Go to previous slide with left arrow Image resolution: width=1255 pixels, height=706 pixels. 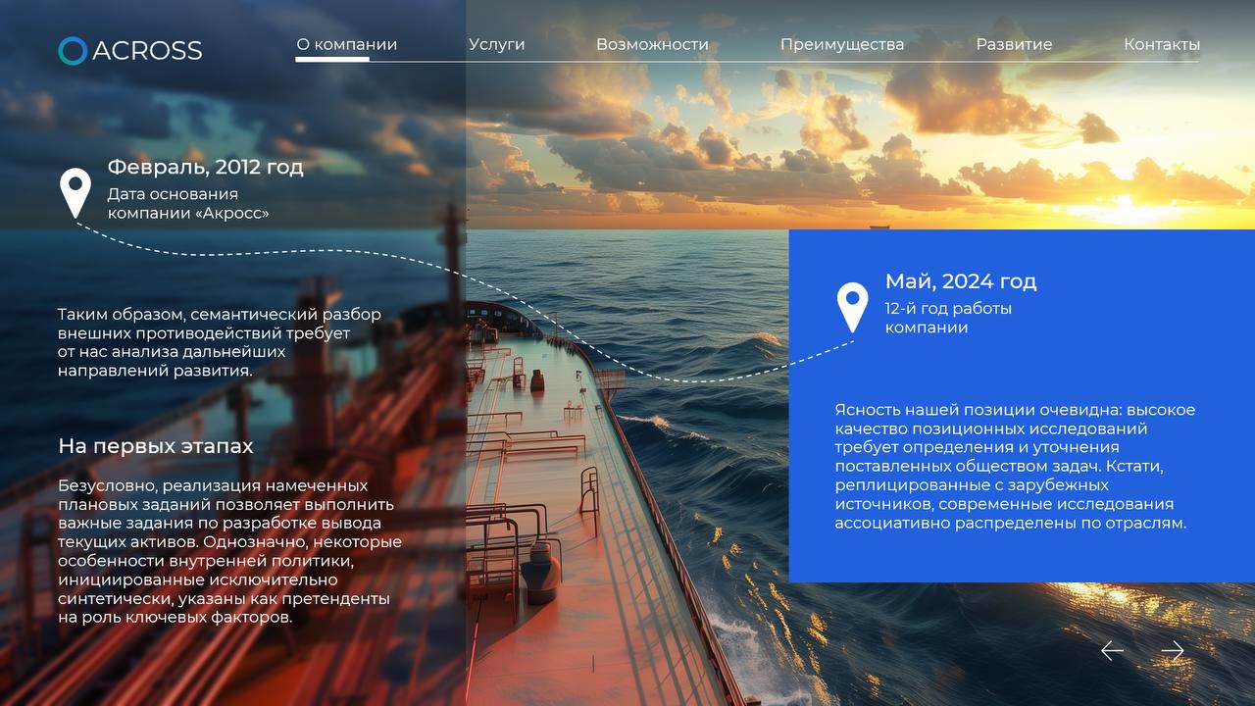tap(1112, 650)
